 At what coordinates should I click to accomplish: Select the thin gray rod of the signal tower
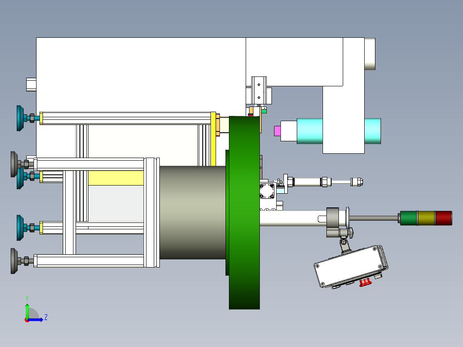pos(374,218)
